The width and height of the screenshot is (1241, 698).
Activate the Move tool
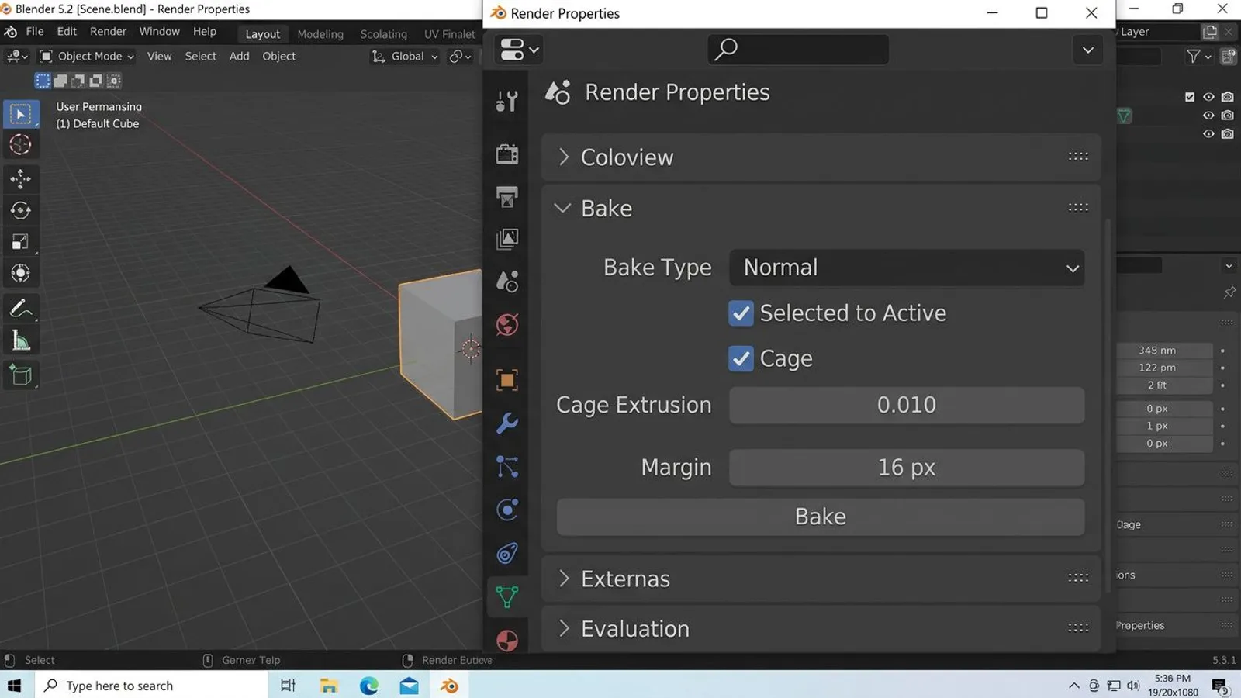(x=21, y=179)
